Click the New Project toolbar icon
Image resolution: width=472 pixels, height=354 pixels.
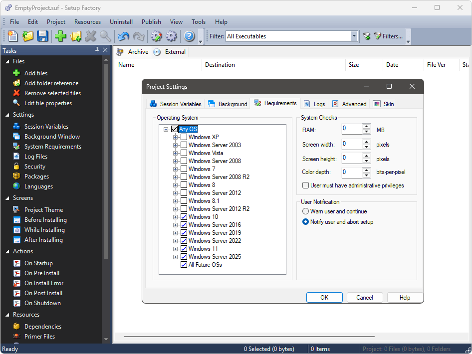click(x=12, y=36)
